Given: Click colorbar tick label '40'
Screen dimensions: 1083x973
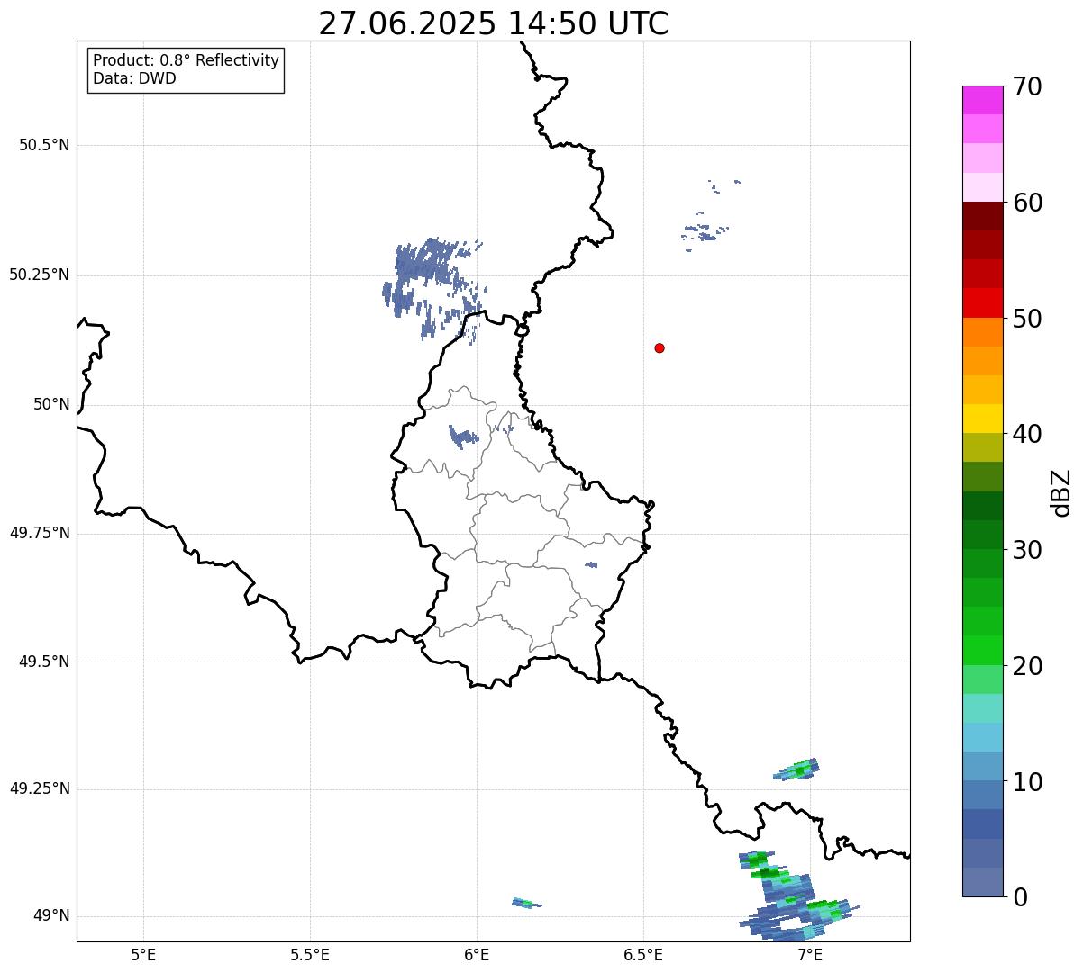Looking at the screenshot, I should [x=1027, y=434].
